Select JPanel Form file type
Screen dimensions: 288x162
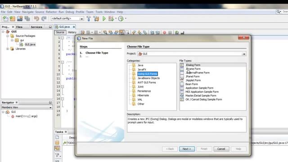point(193,76)
